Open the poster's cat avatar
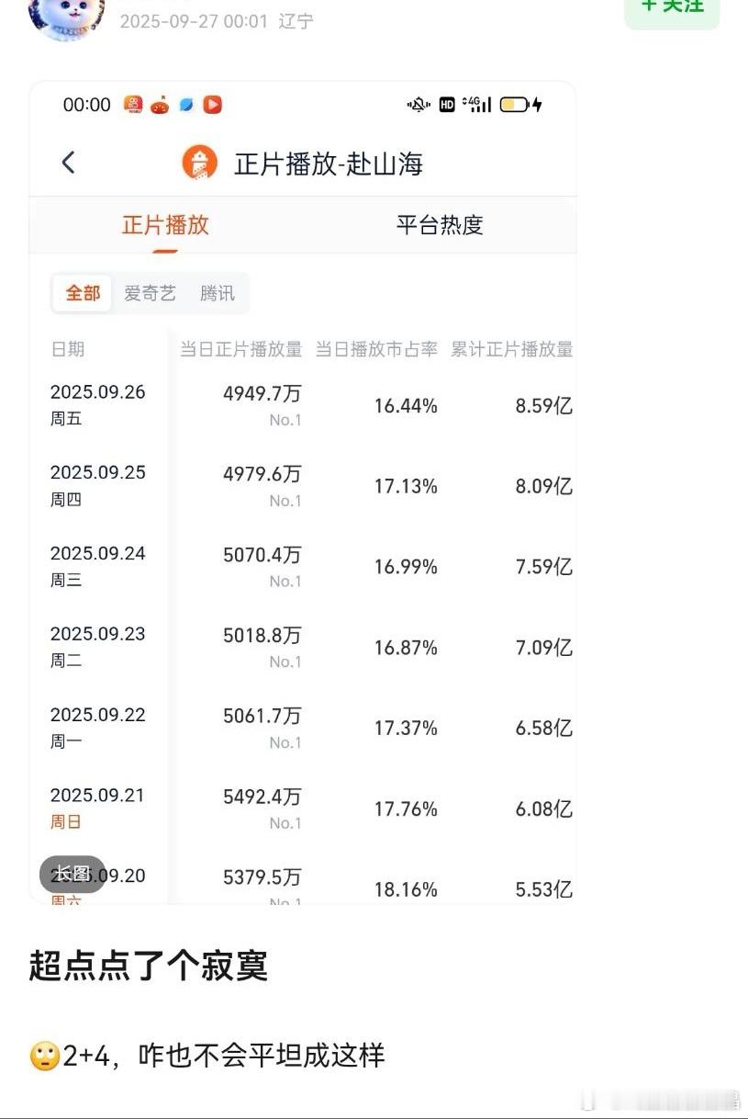Viewport: 748px width, 1119px height. pos(66,18)
